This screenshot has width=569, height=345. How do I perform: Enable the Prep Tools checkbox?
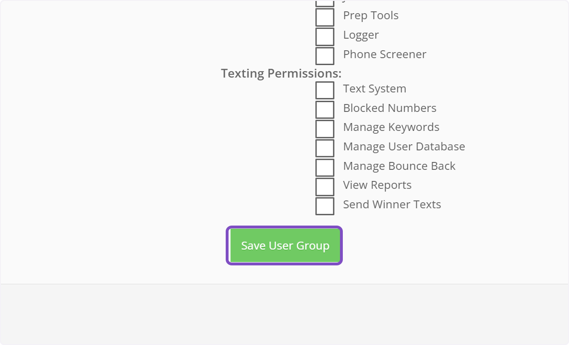(325, 17)
